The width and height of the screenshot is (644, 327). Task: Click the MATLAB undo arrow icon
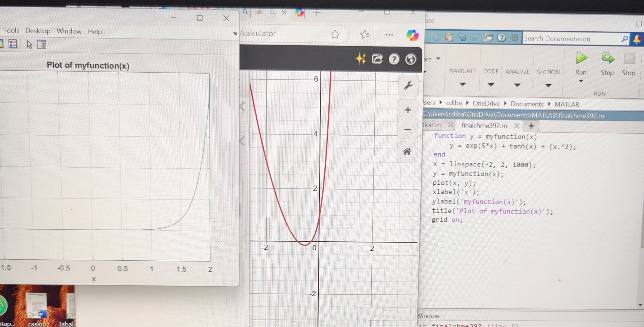462,37
